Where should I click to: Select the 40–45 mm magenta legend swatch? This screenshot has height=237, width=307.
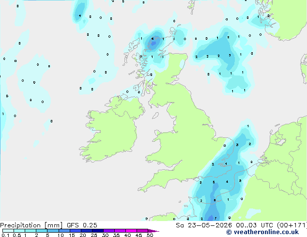(x=131, y=231)
